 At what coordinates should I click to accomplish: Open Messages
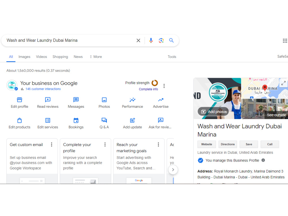pos(76,103)
